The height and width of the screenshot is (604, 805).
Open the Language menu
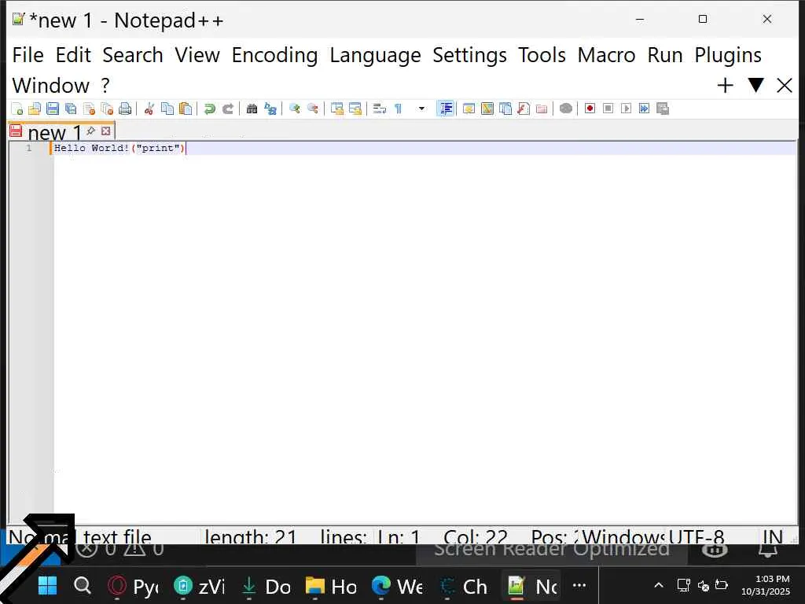click(x=375, y=55)
